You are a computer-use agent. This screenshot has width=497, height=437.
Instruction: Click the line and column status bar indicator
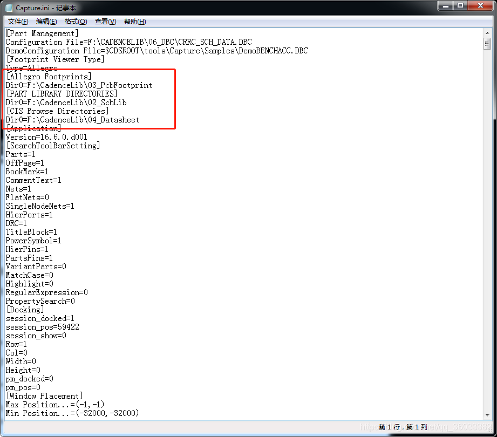[x=403, y=427]
